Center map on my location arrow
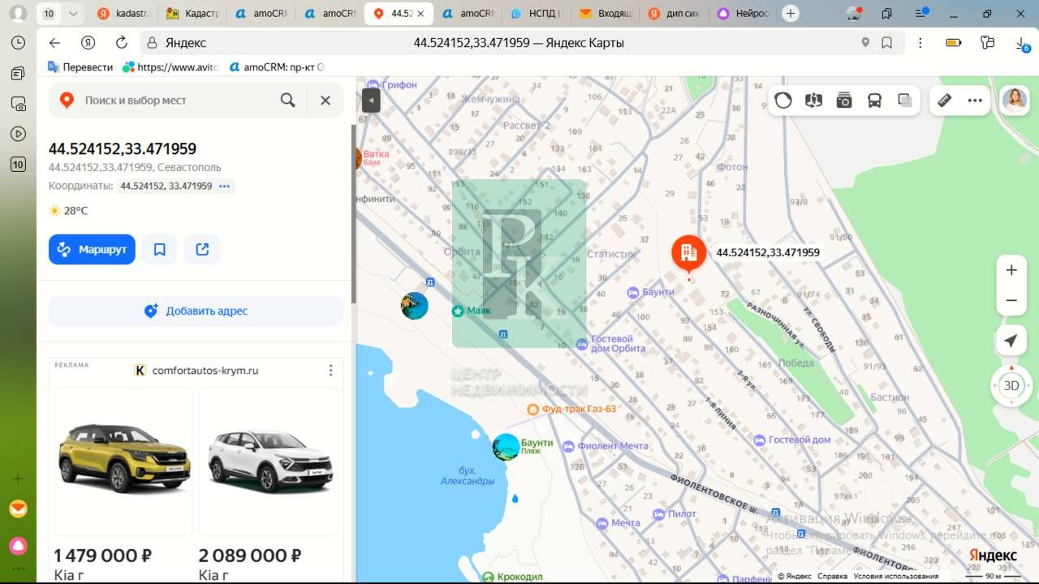The width and height of the screenshot is (1039, 584). tap(1011, 341)
